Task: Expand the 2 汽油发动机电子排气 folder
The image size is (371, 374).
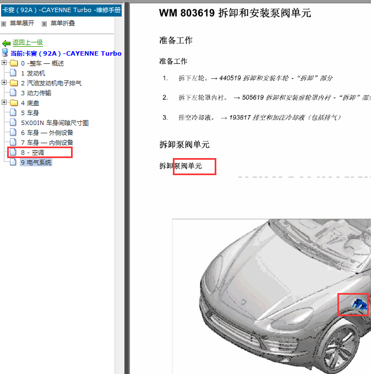Action: tap(4, 83)
